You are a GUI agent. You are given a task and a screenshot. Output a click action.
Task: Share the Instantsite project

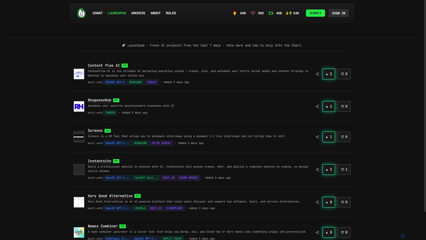(x=317, y=169)
